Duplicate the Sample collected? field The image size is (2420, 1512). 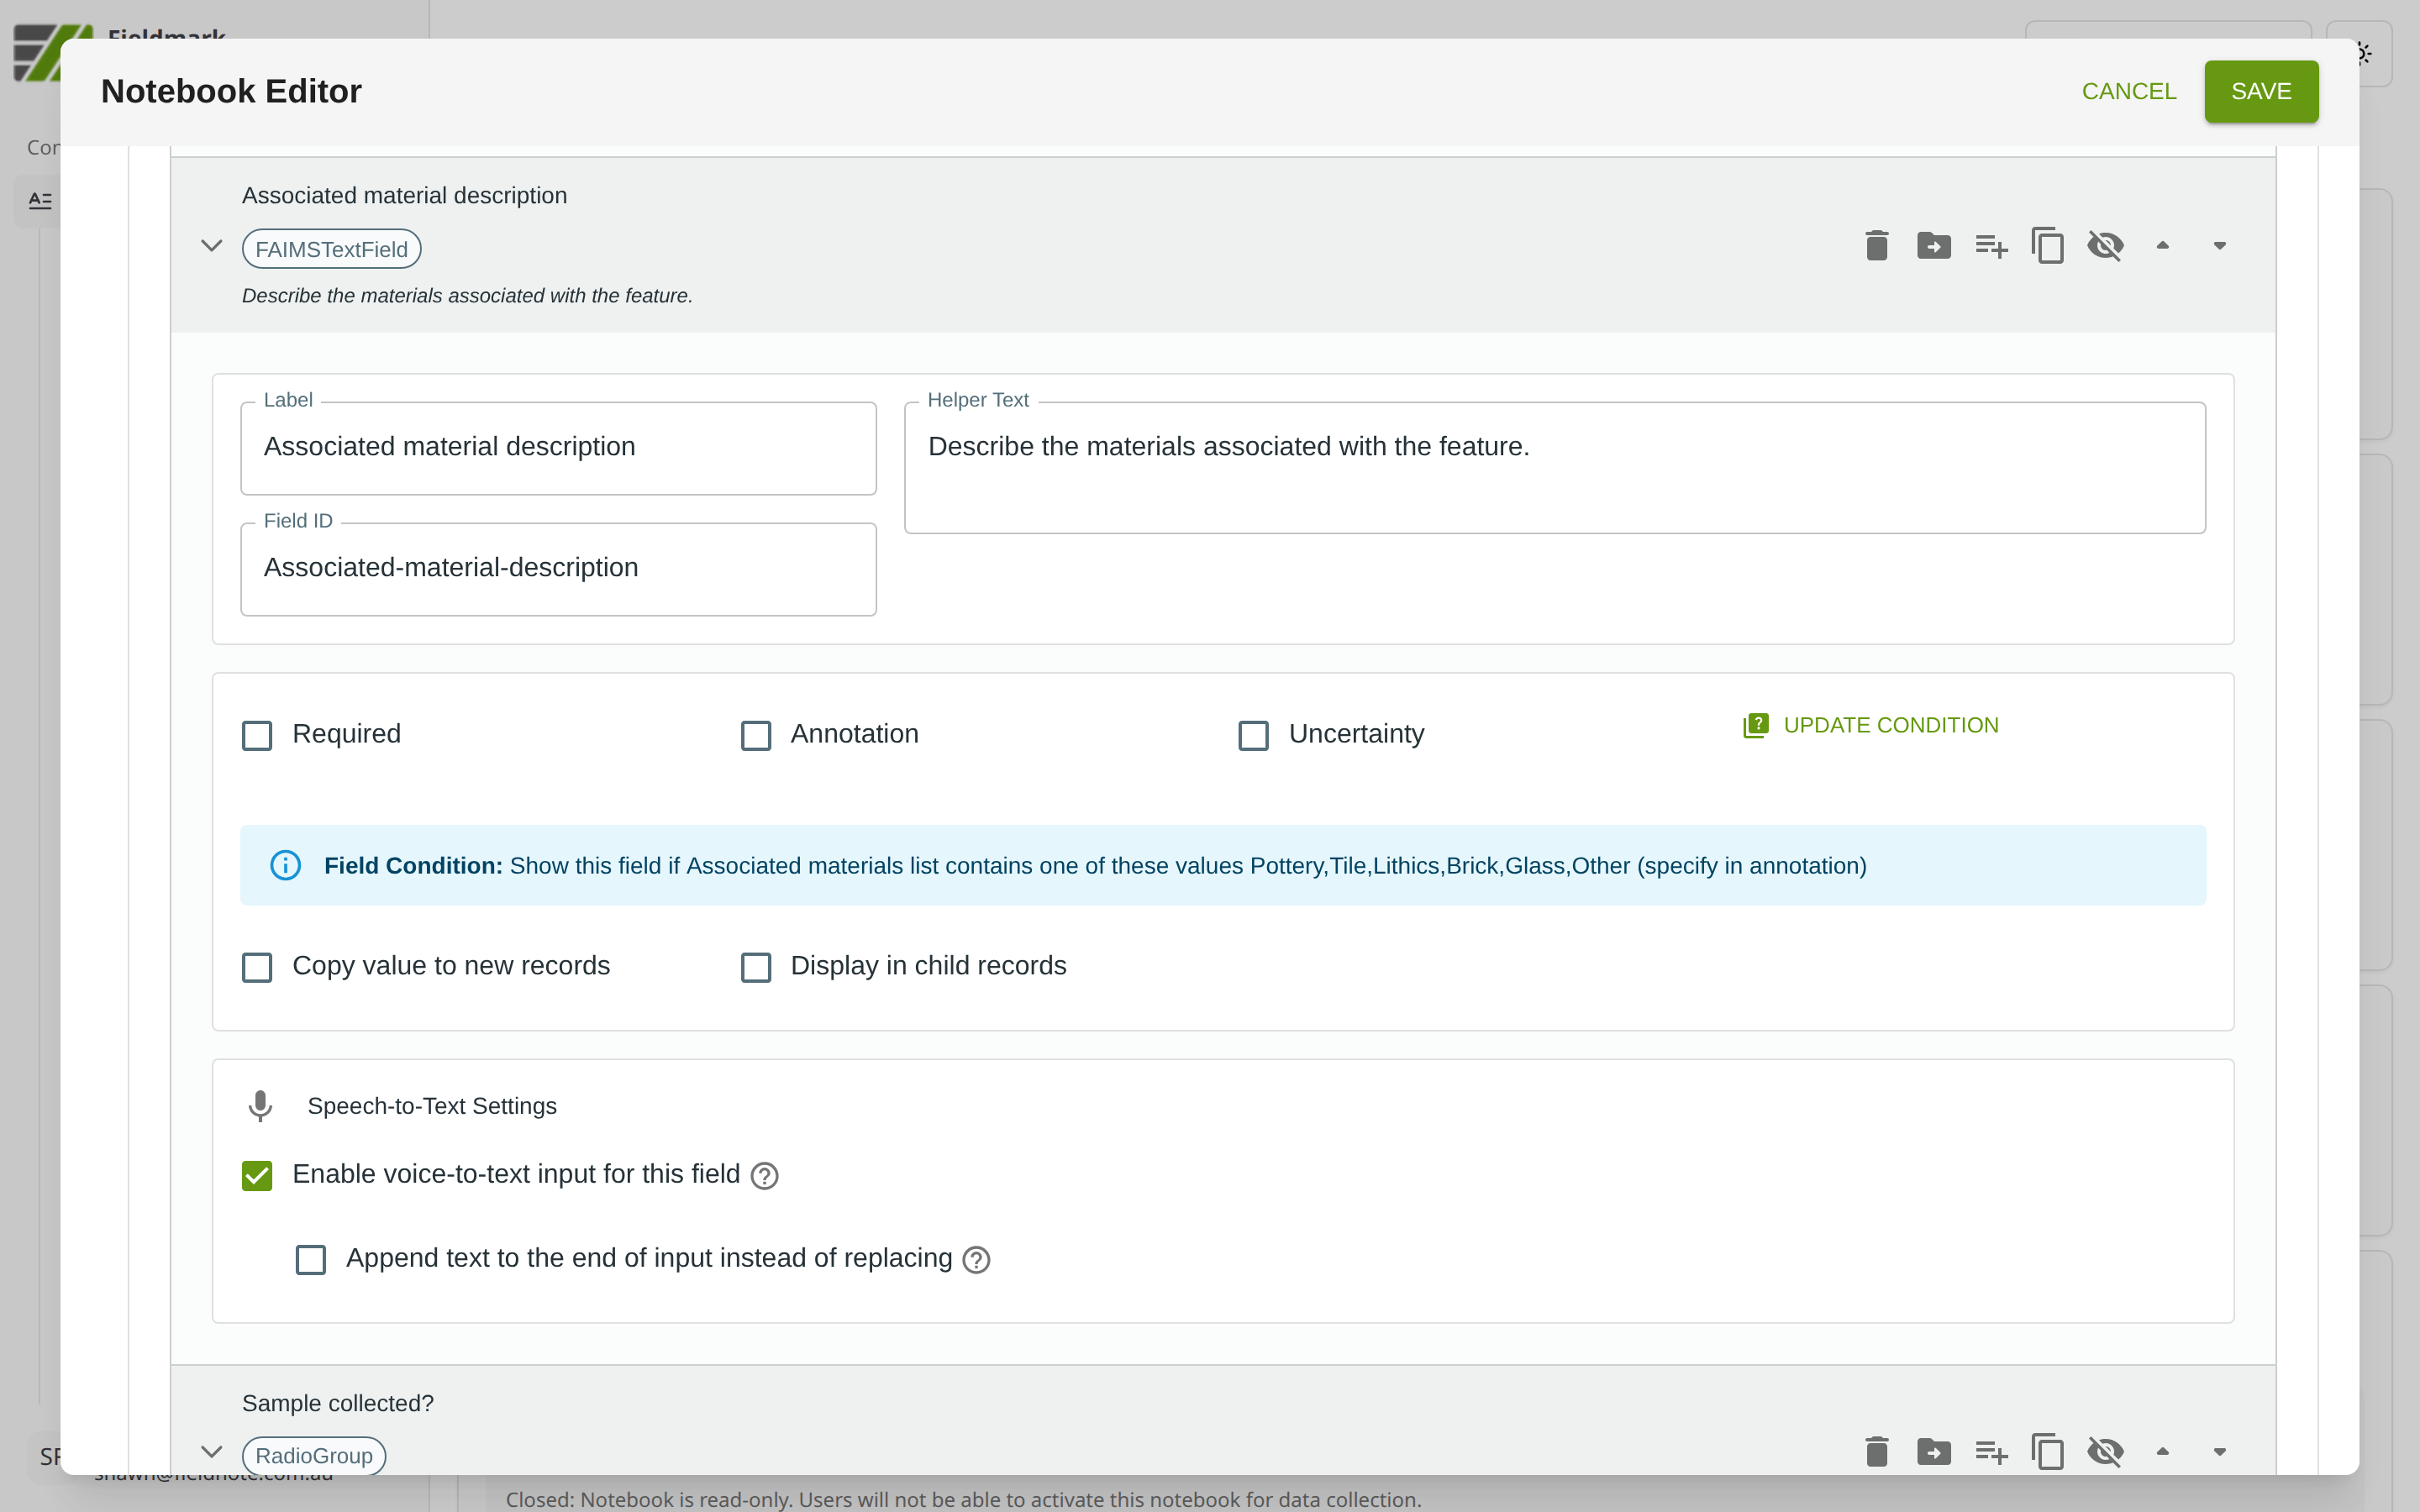coord(2047,1452)
